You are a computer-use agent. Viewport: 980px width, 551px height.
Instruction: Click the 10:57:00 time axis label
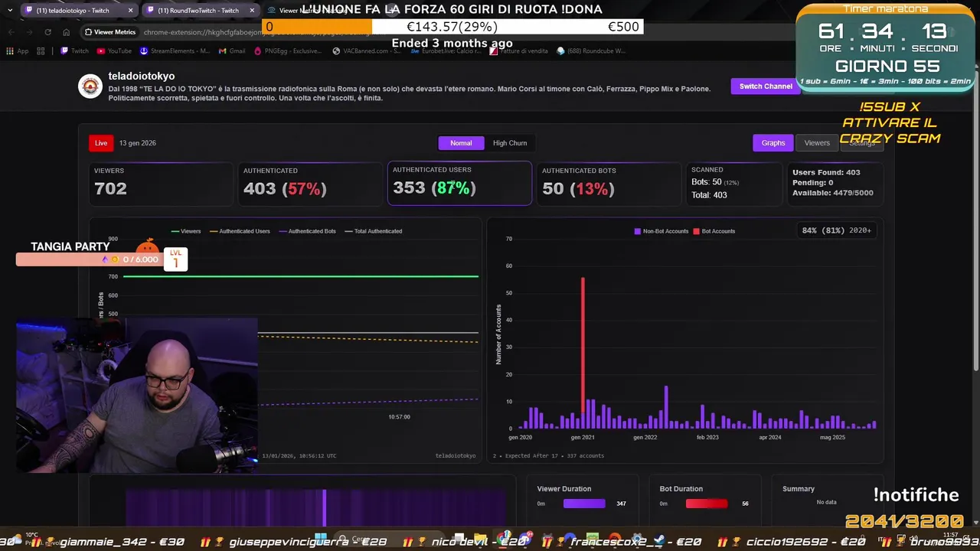coord(399,417)
